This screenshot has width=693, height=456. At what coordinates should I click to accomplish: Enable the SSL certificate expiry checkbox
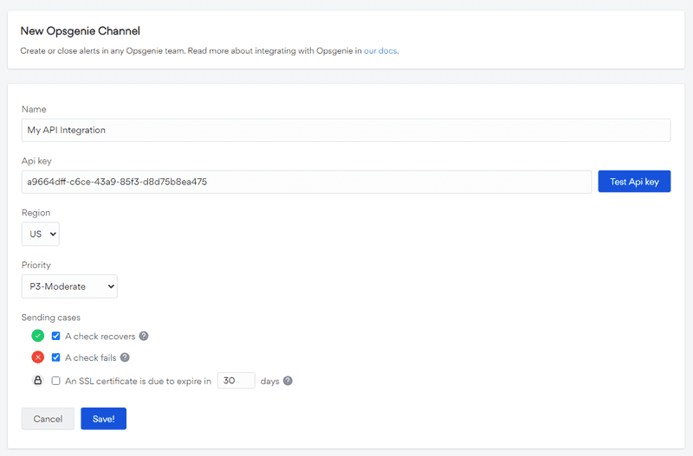click(x=55, y=381)
